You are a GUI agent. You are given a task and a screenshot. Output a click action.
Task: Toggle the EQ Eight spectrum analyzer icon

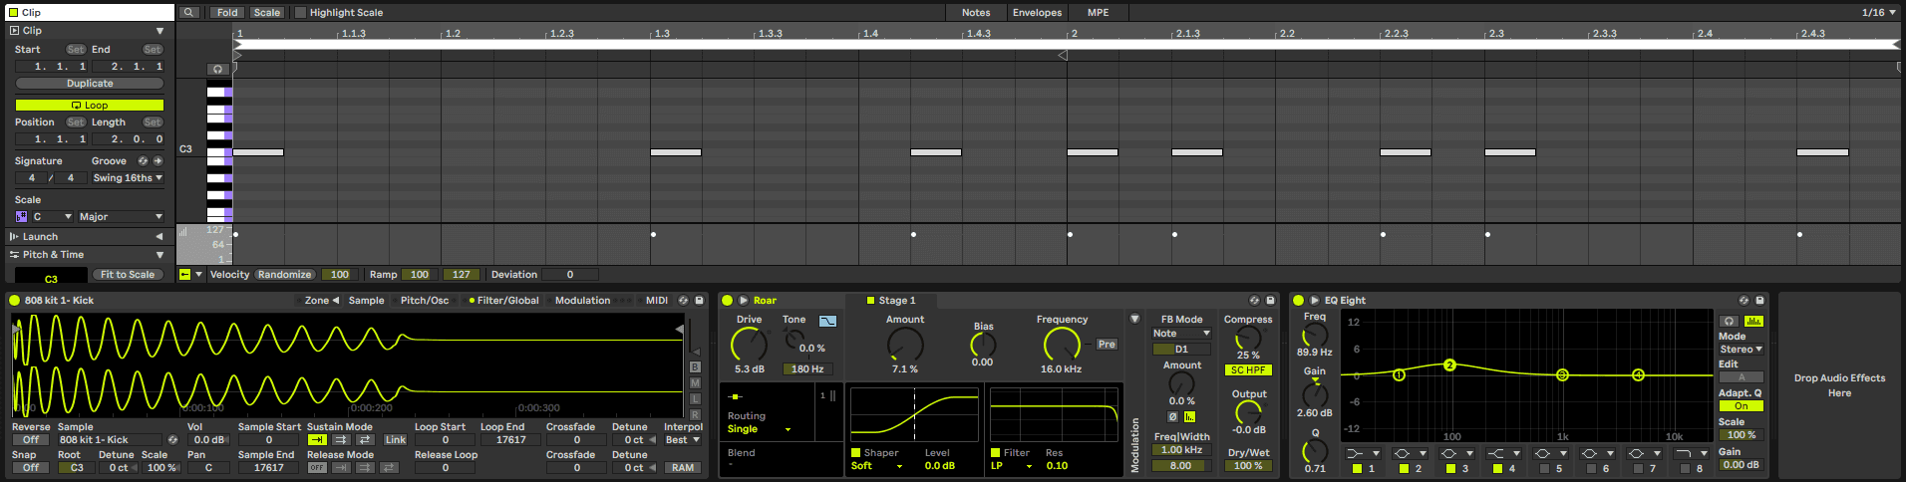[1753, 321]
